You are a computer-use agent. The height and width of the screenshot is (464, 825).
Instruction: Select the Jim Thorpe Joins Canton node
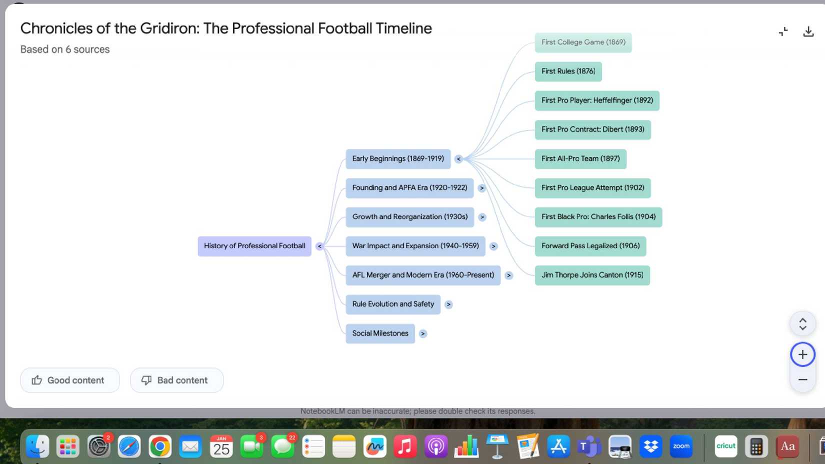[x=592, y=275]
